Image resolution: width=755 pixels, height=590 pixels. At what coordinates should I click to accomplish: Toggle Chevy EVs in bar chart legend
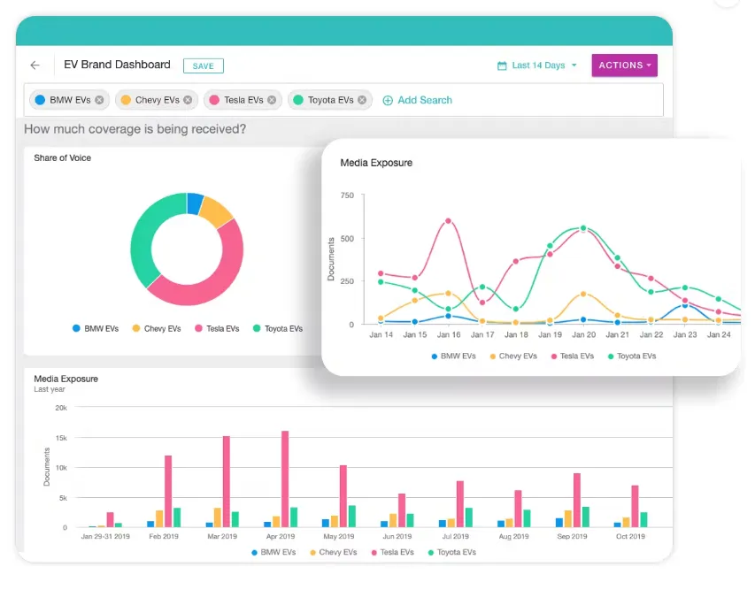pyautogui.click(x=334, y=553)
